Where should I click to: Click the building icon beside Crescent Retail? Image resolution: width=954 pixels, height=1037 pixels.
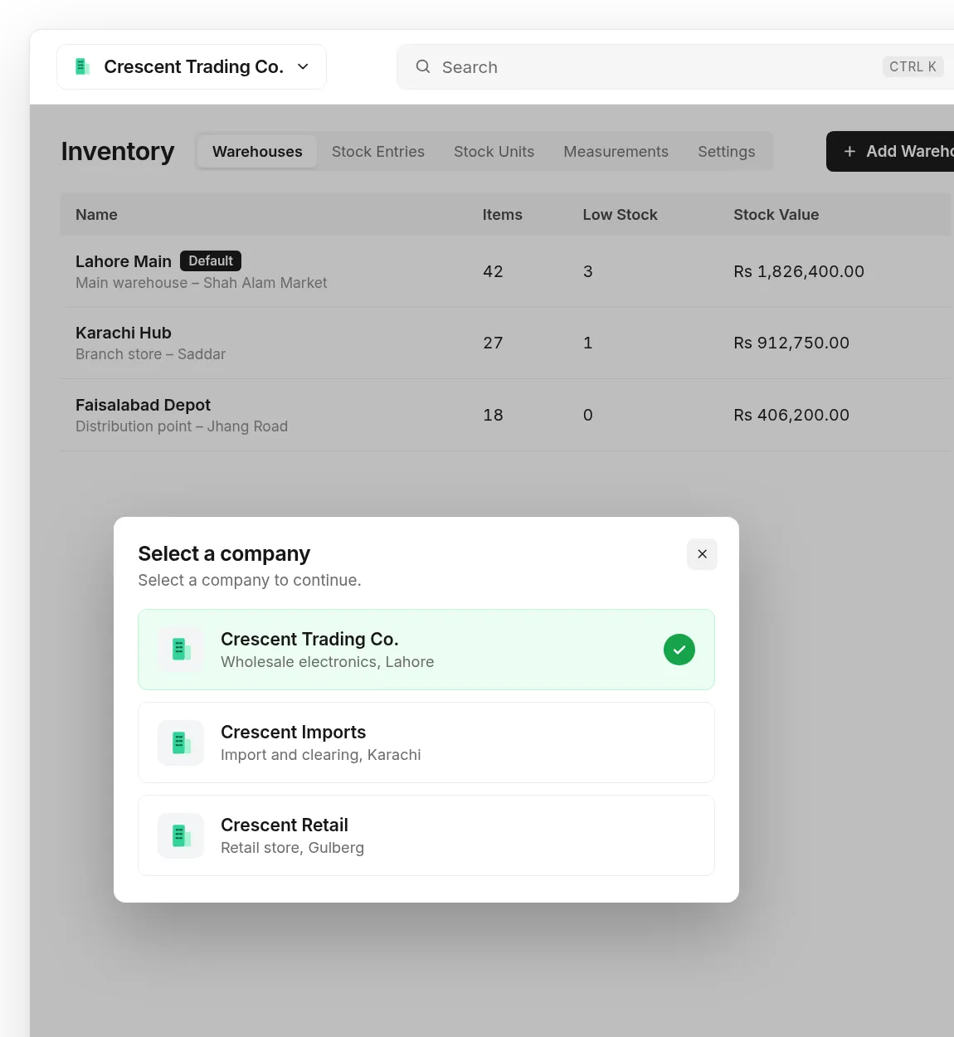coord(181,835)
